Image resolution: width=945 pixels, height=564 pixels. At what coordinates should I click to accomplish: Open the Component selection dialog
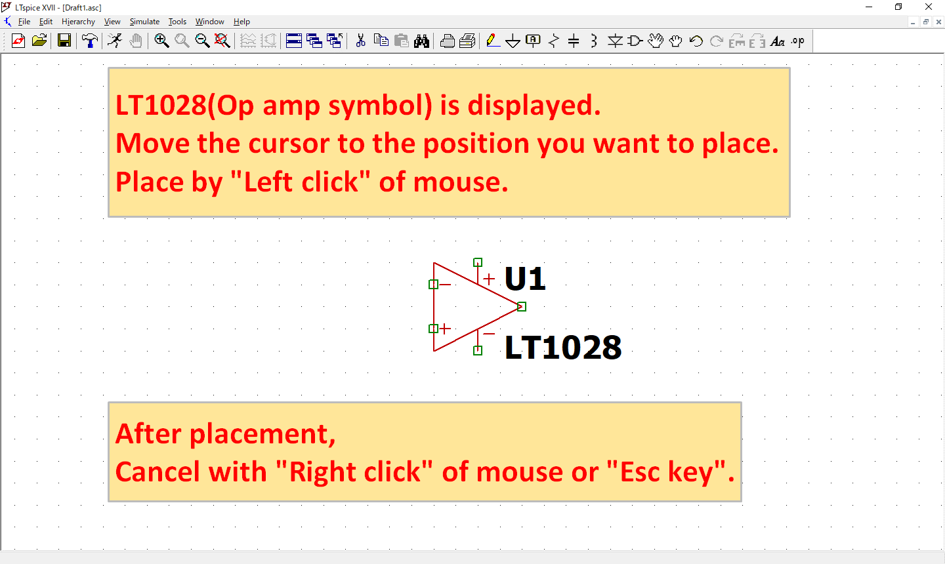click(x=634, y=41)
